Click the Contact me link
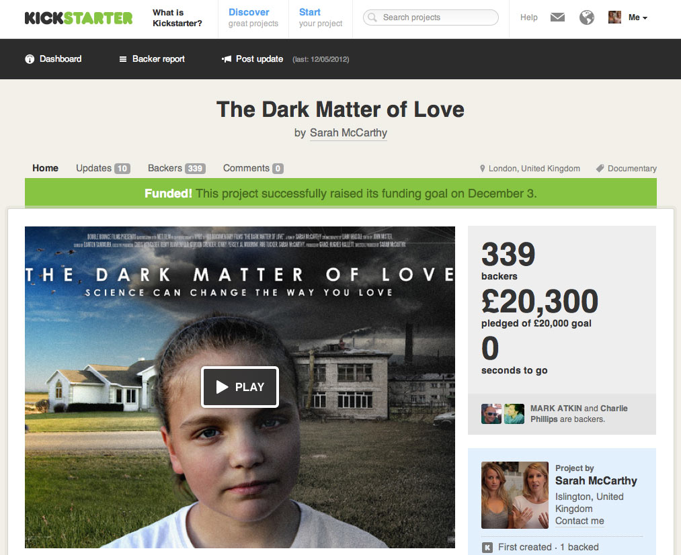The image size is (681, 555). tap(579, 521)
